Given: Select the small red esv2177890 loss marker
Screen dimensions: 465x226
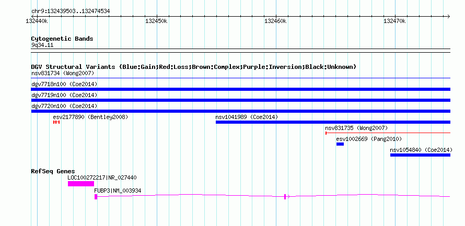Looking at the screenshot, I should [56, 122].
